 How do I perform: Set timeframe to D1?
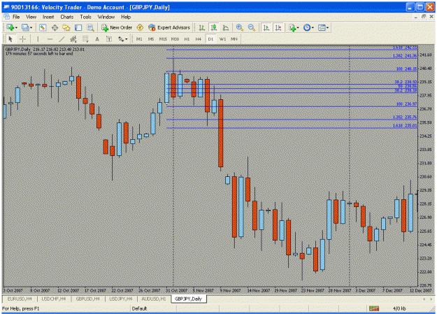pyautogui.click(x=210, y=39)
